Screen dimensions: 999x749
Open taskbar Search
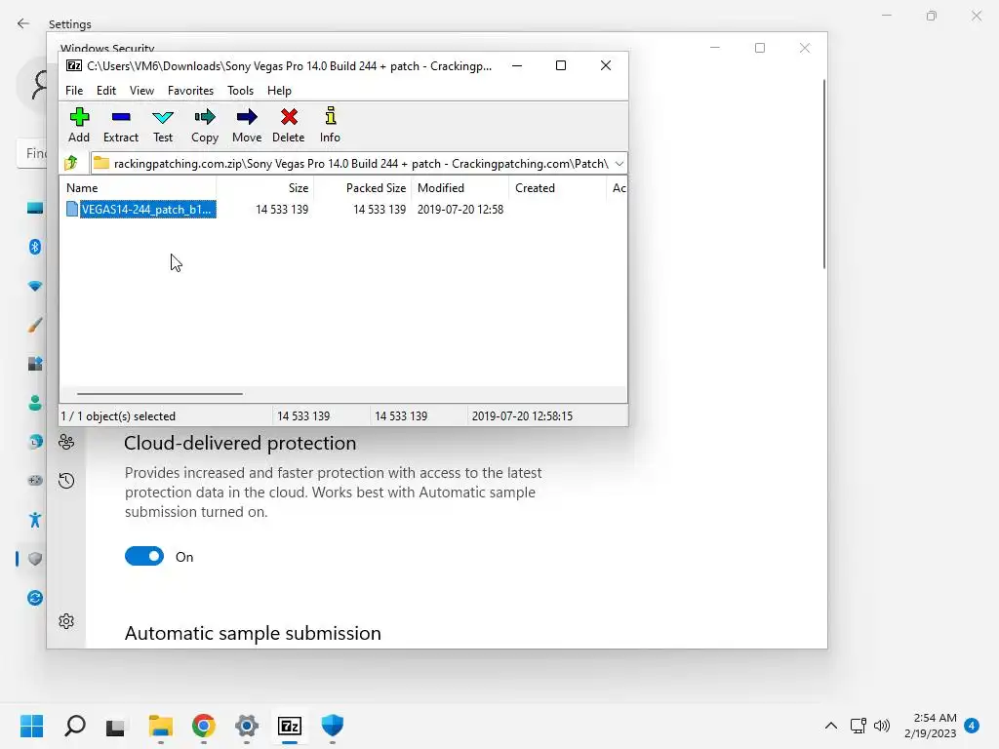coord(74,726)
